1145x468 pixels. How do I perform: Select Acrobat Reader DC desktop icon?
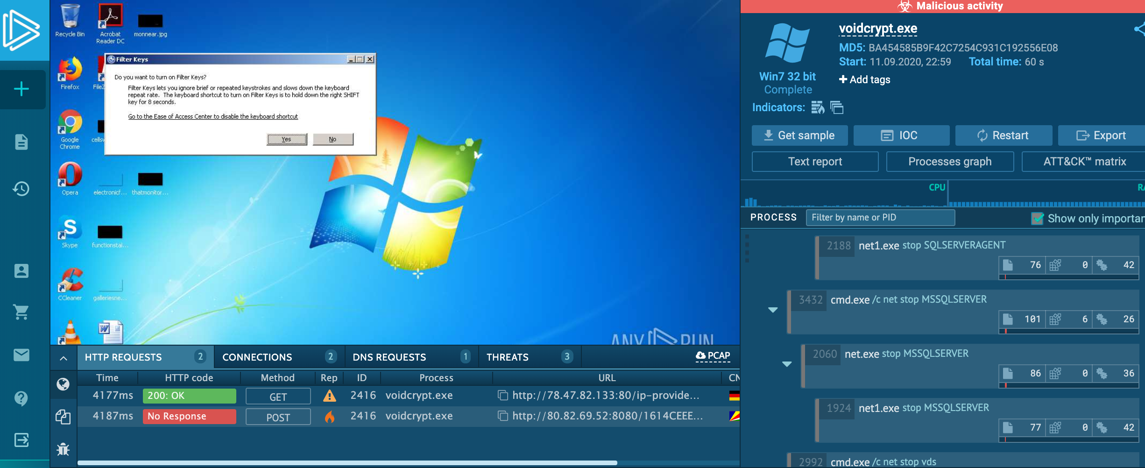point(110,23)
